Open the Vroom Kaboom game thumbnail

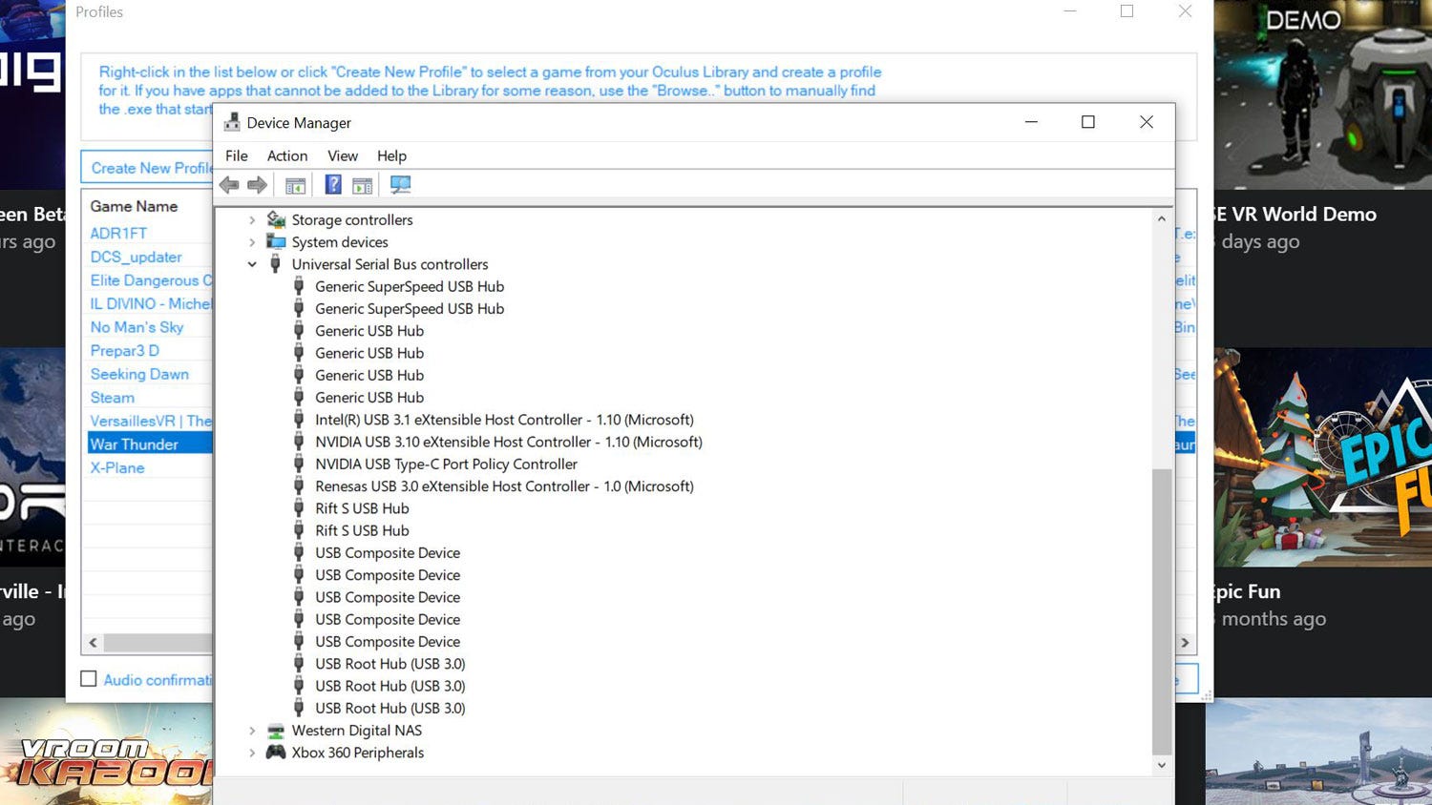tap(106, 752)
